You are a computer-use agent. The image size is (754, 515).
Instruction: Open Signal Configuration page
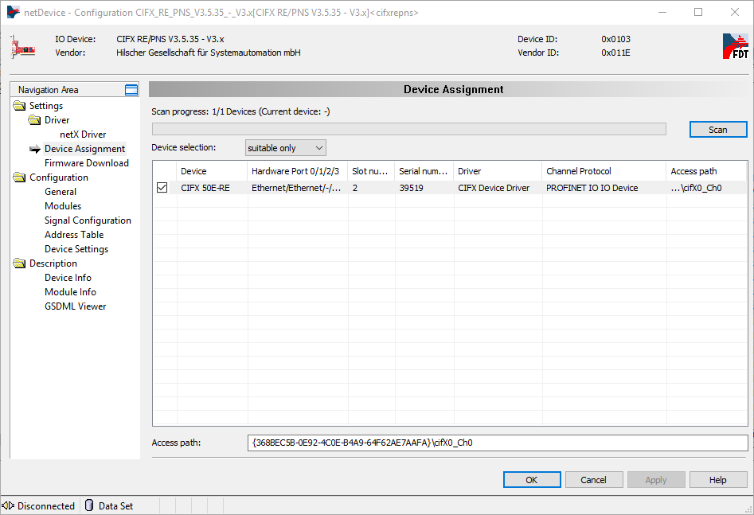click(x=88, y=220)
